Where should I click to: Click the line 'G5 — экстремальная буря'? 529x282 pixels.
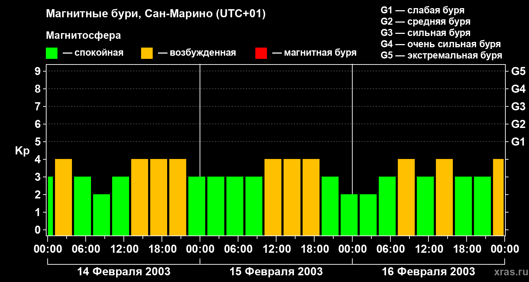click(442, 55)
